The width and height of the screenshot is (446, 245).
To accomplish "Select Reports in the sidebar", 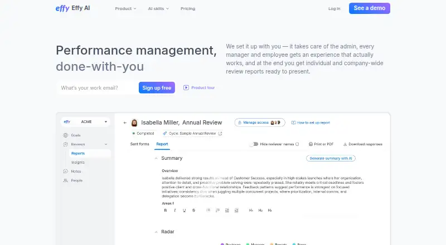I will coord(90,154).
